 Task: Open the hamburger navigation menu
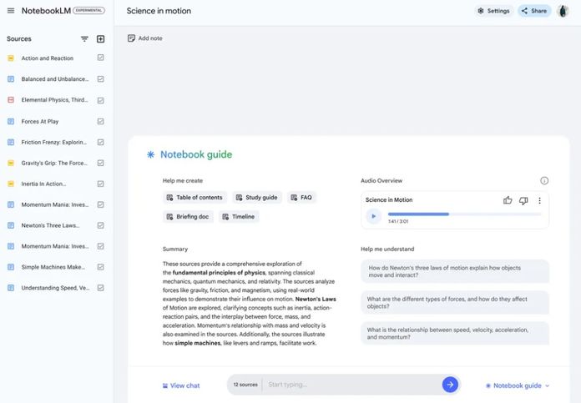(x=11, y=11)
